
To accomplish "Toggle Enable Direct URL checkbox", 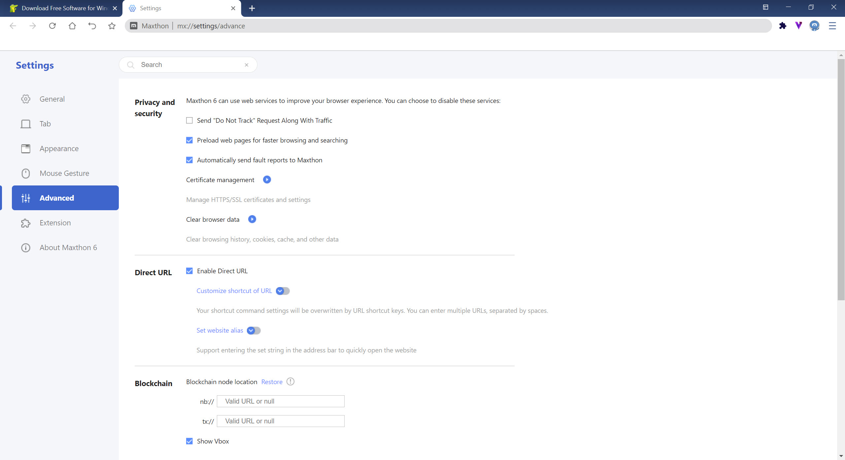I will [189, 271].
